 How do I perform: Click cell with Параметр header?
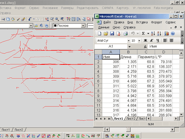(x=146, y=57)
